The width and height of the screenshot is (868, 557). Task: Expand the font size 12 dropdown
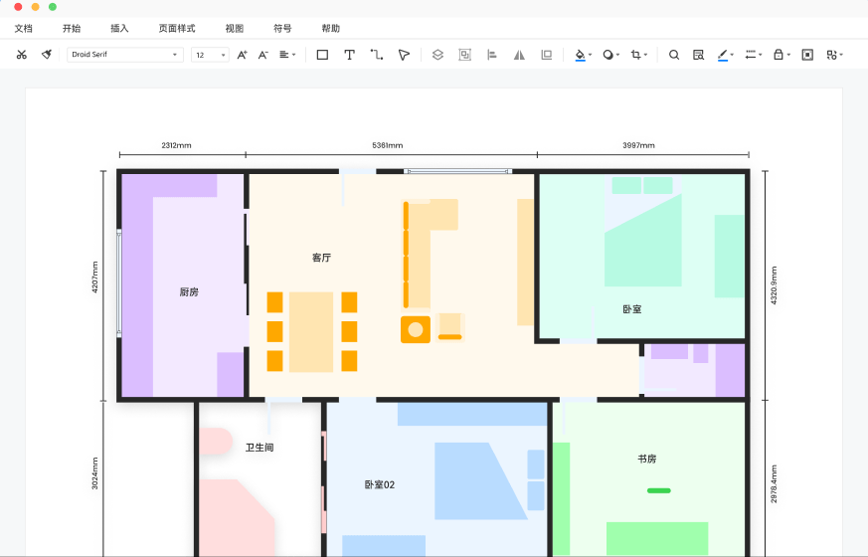coord(211,55)
